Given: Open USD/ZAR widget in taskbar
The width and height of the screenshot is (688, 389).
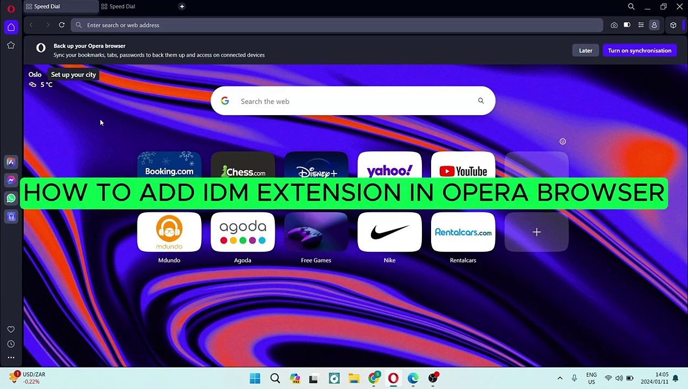Looking at the screenshot, I should click(27, 378).
